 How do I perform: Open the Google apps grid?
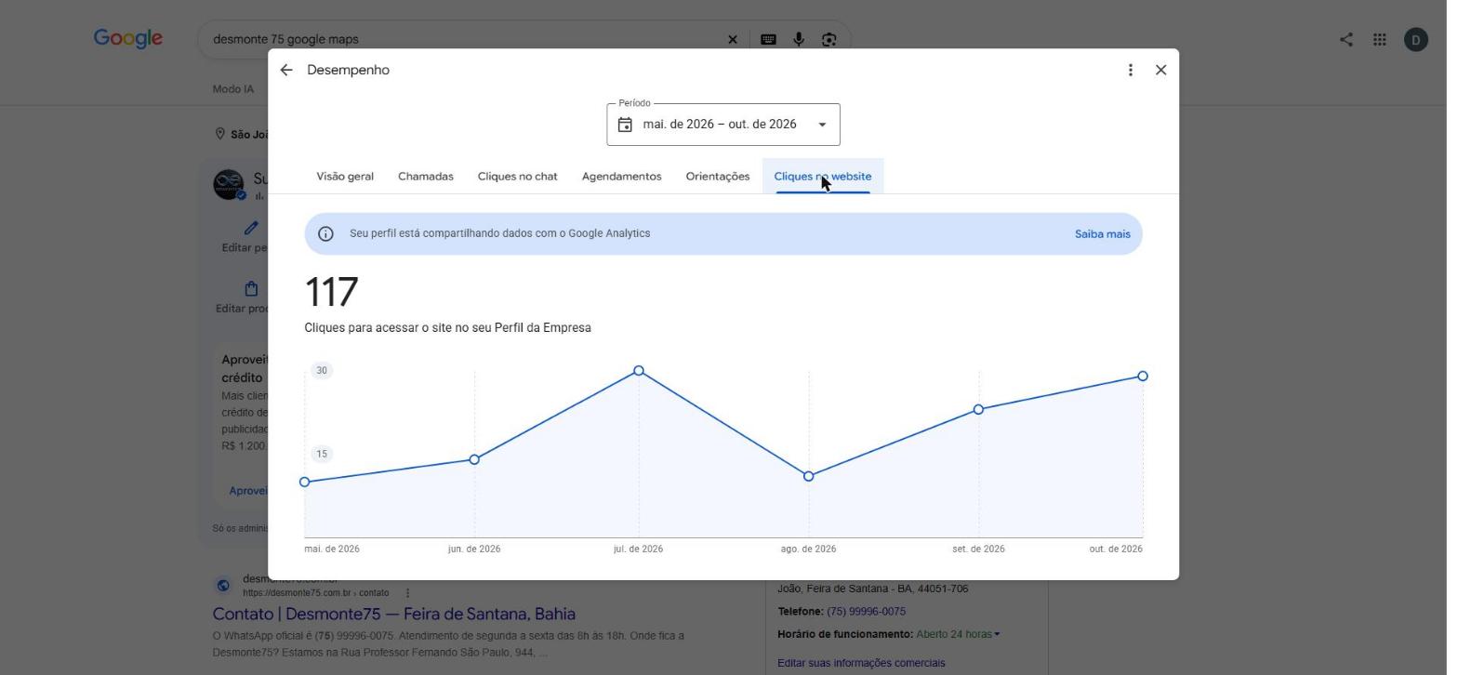pos(1380,39)
